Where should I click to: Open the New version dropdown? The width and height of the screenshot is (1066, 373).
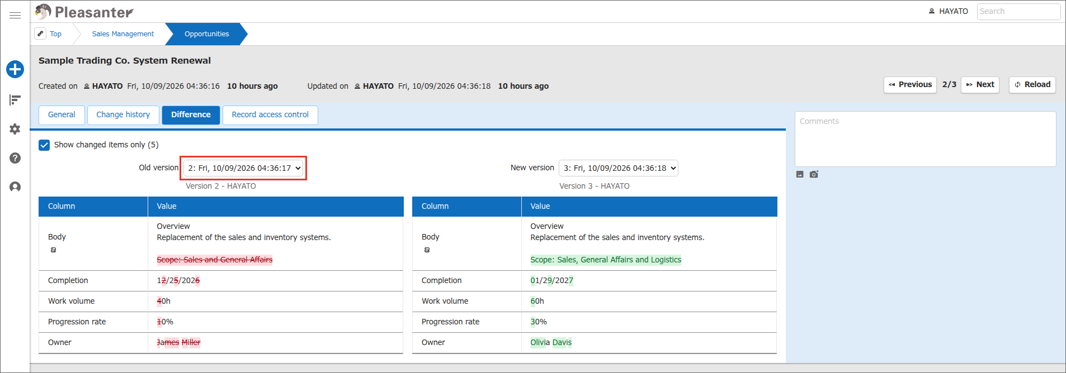pos(619,168)
